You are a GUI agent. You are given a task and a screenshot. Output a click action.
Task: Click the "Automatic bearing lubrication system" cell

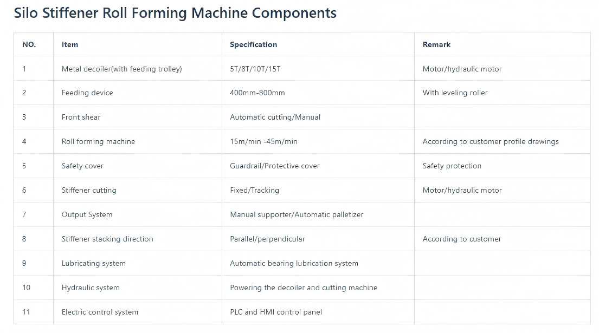tap(294, 263)
